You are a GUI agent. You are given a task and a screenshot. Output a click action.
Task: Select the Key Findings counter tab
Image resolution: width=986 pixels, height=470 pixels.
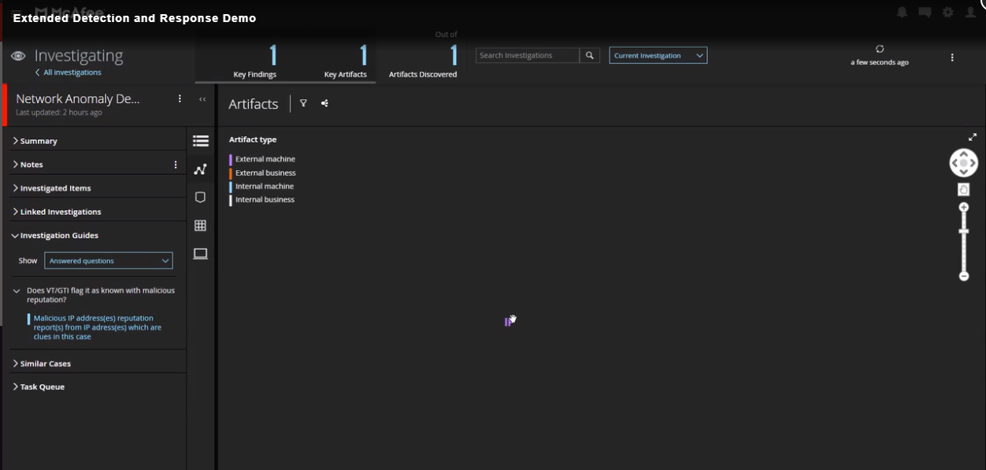(255, 61)
